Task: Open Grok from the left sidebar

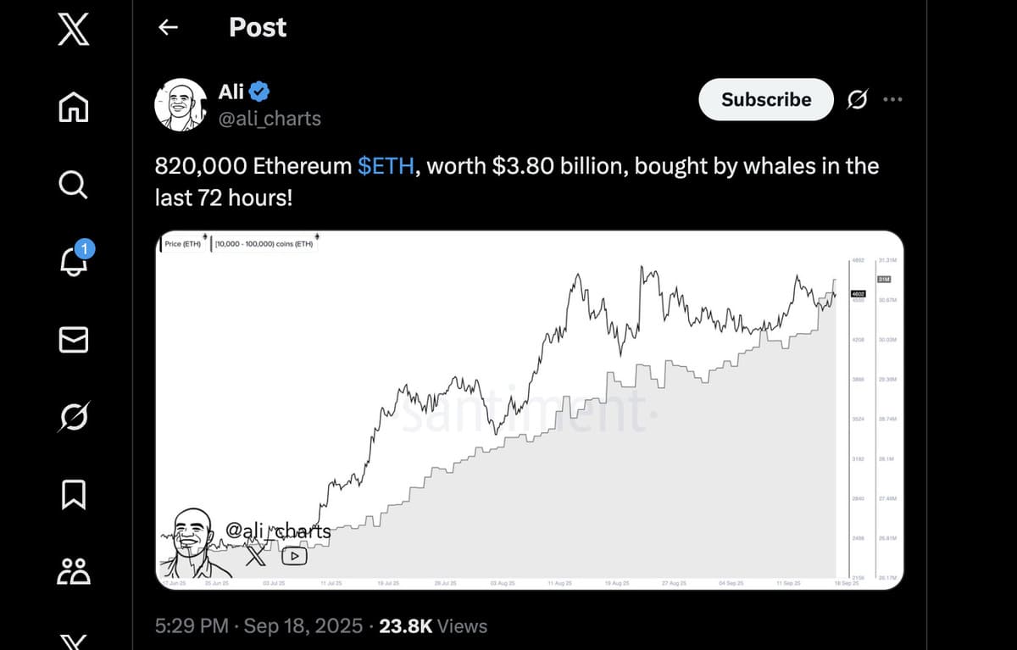Action: (72, 417)
